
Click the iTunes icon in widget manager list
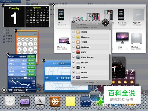click(x=78, y=73)
